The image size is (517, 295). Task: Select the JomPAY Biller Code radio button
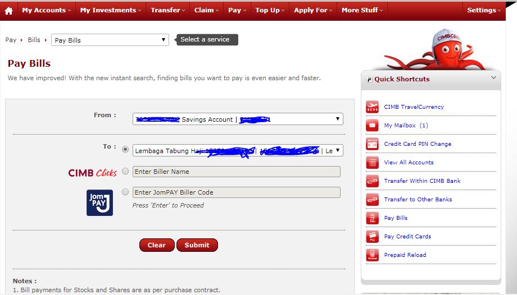pos(125,192)
